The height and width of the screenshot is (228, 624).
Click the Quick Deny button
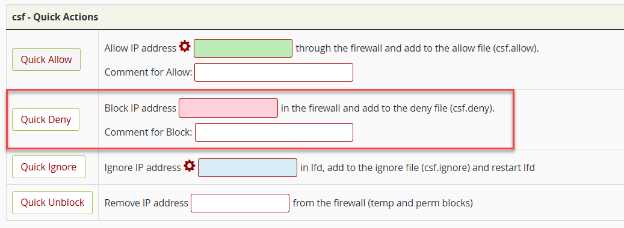point(46,119)
